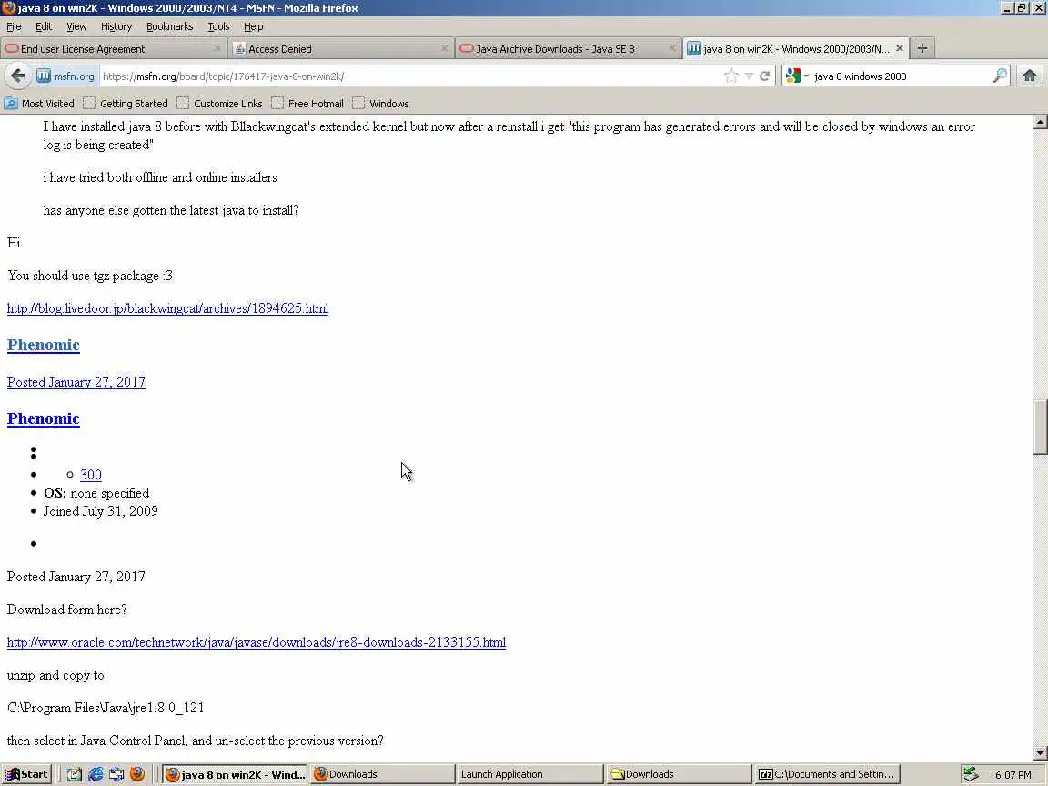Open the View menu
The image size is (1048, 786).
pos(76,26)
